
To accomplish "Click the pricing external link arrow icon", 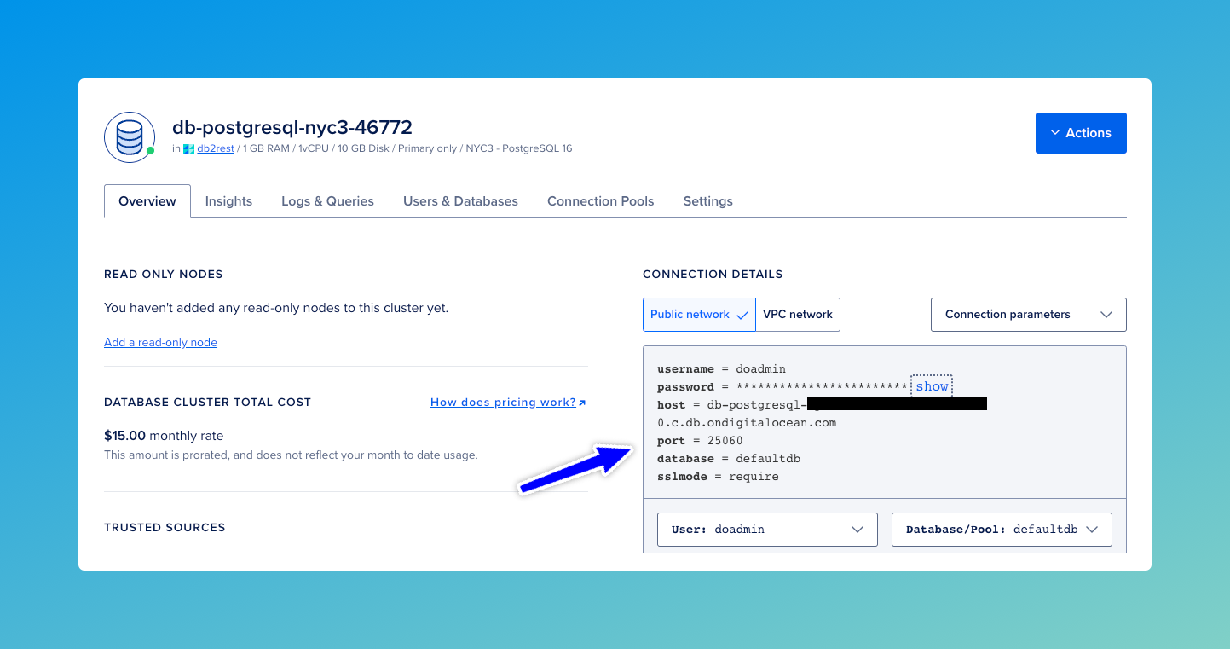I will click(x=583, y=401).
